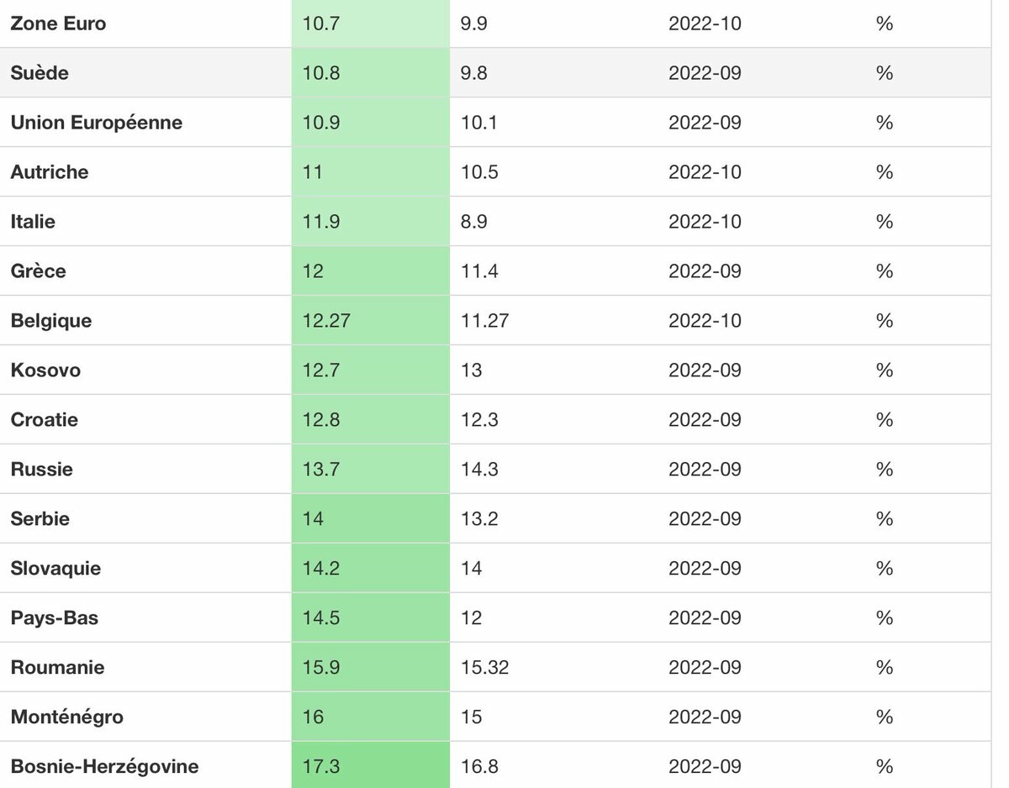Click Autriche's 2022-10 date cell
The height and width of the screenshot is (788, 1009).
tap(705, 172)
